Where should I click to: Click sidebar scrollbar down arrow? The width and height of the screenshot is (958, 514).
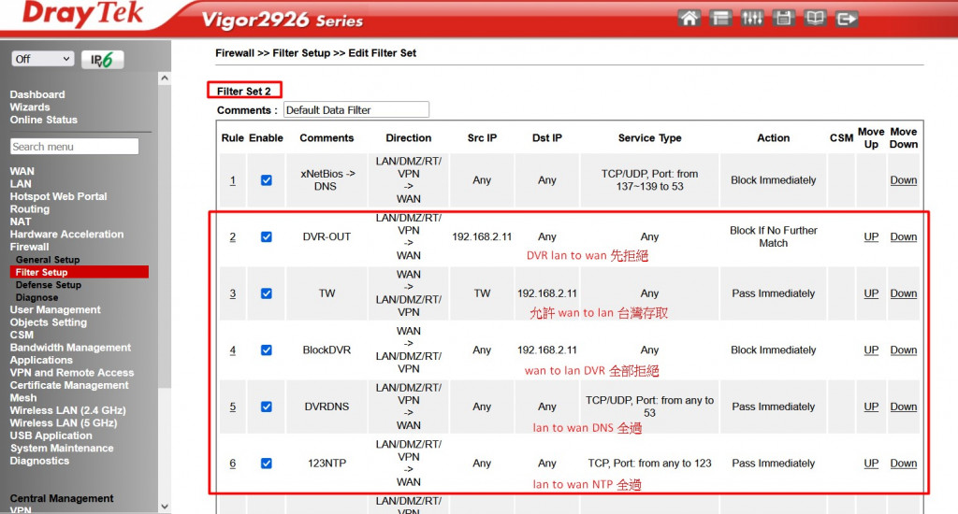pos(165,507)
